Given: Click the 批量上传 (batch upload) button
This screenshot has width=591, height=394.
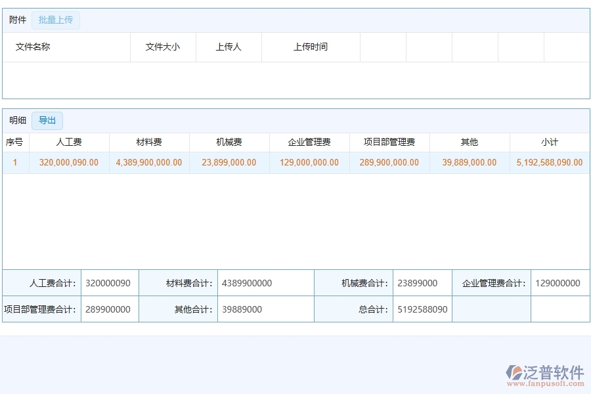Looking at the screenshot, I should pos(56,20).
